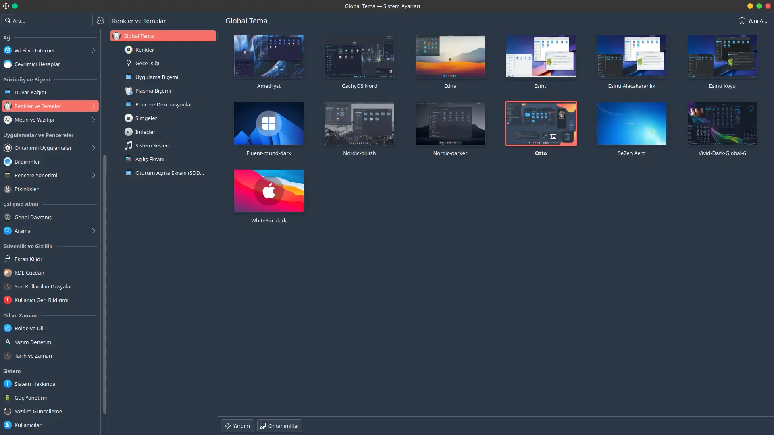Click the Sistem Hakkında info icon
774x435 pixels.
8,384
